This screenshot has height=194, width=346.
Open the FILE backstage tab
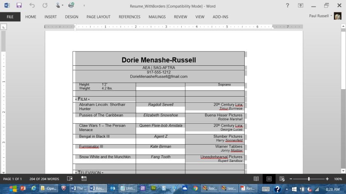coord(10,17)
